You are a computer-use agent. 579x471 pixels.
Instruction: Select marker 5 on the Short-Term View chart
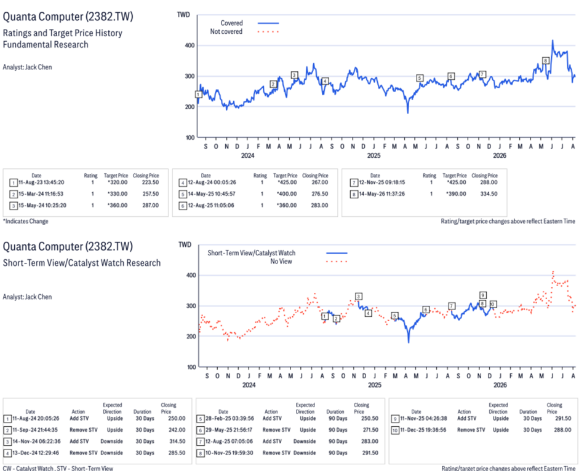click(x=395, y=316)
